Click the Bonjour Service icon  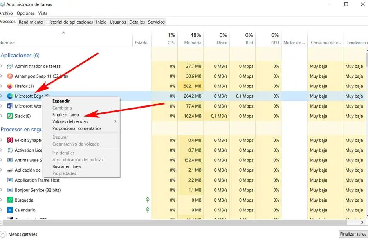point(10,190)
